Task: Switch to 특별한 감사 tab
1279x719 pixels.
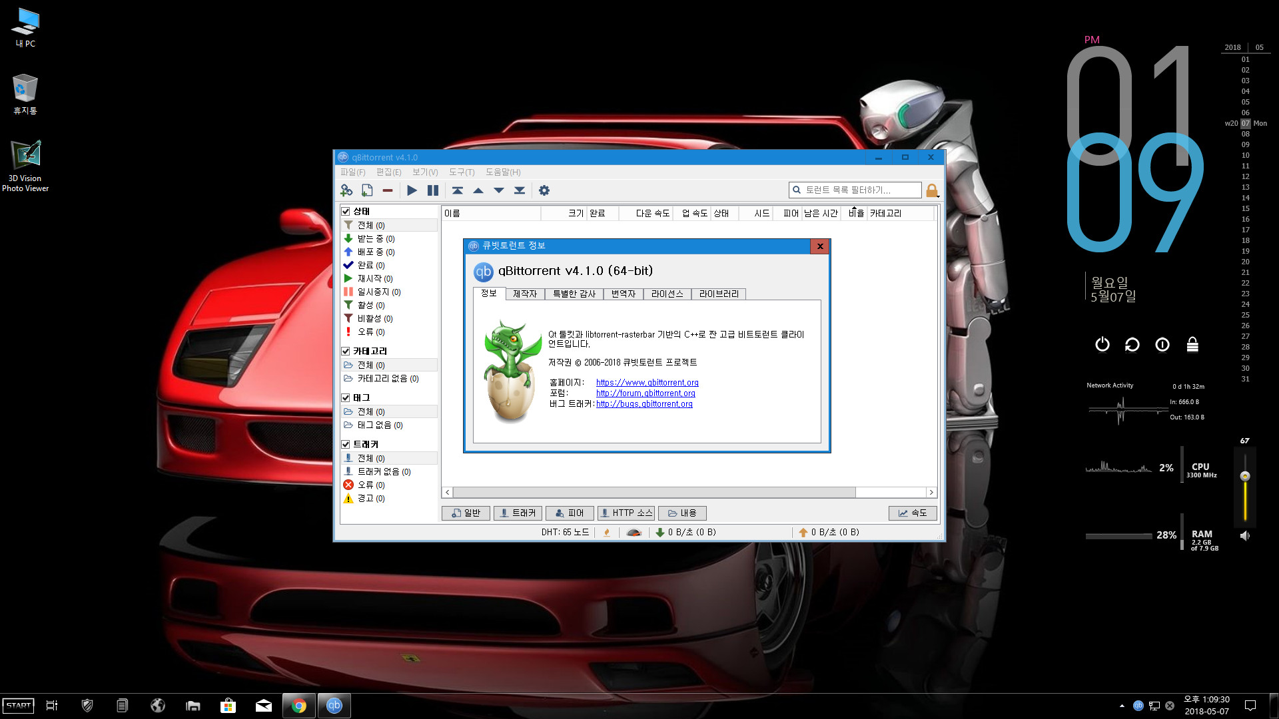Action: 574,294
